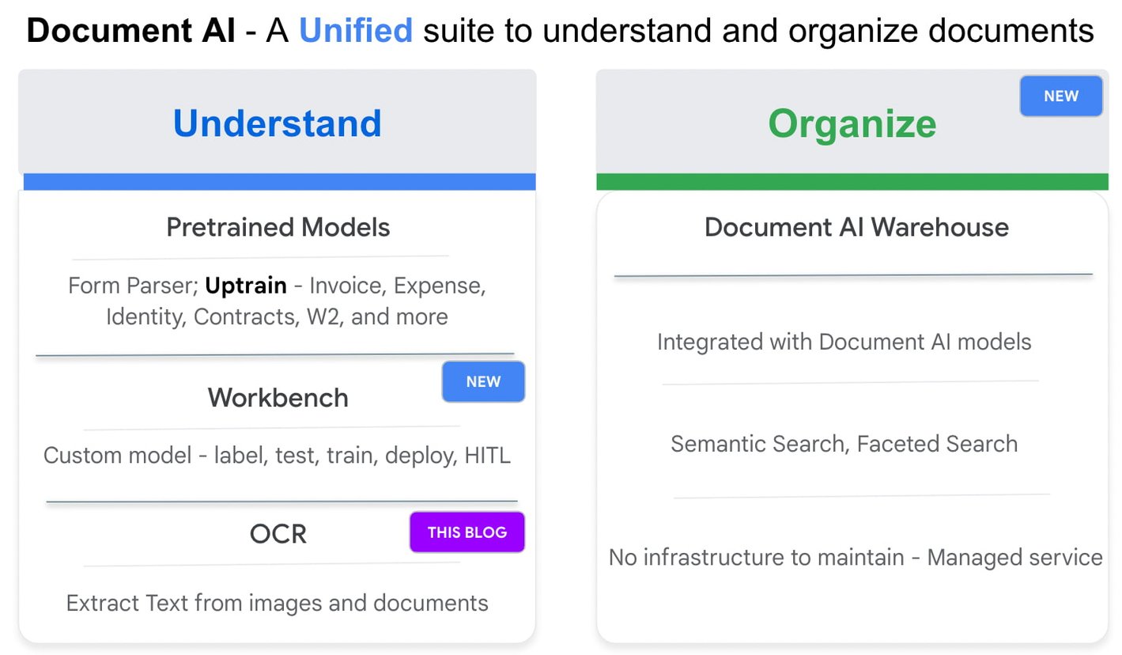Screen dimensions: 1122x655
Task: Select "Integrated with Document AI models" item
Action: [844, 342]
